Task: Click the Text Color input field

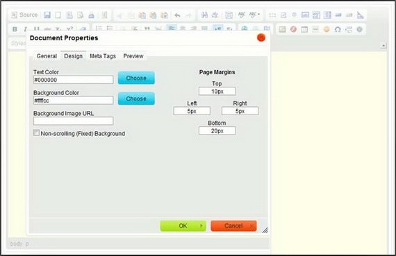Action: coord(73,80)
